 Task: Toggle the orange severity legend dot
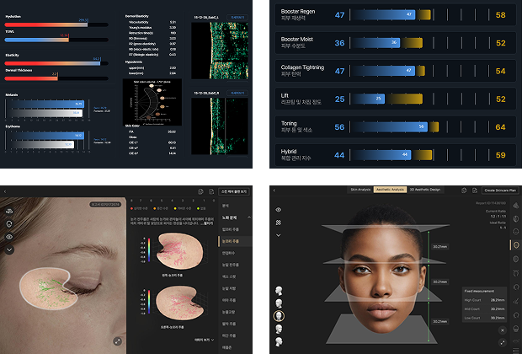click(x=154, y=208)
